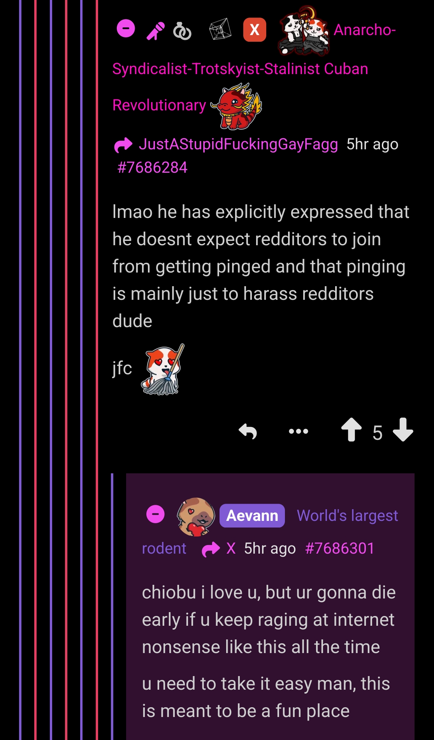434x740 pixels.
Task: Click the red dragon emoji badge
Action: (x=236, y=106)
